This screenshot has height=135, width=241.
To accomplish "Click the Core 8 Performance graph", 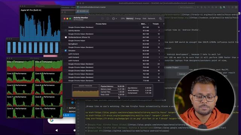I will pyautogui.click(x=49, y=101).
